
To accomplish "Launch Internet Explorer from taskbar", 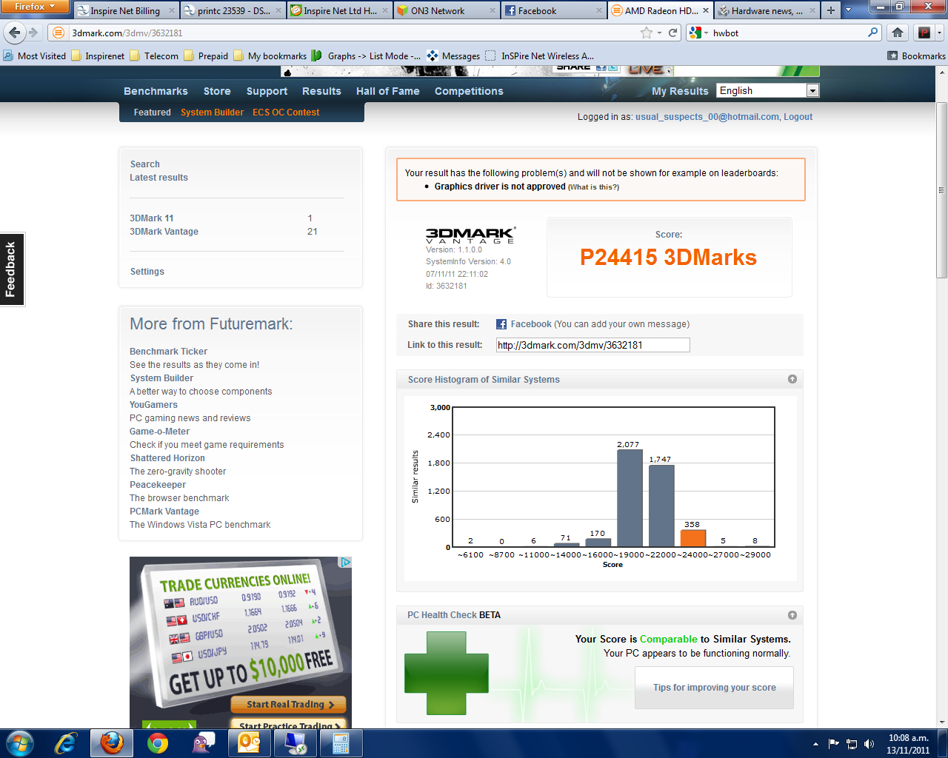I will click(x=66, y=743).
